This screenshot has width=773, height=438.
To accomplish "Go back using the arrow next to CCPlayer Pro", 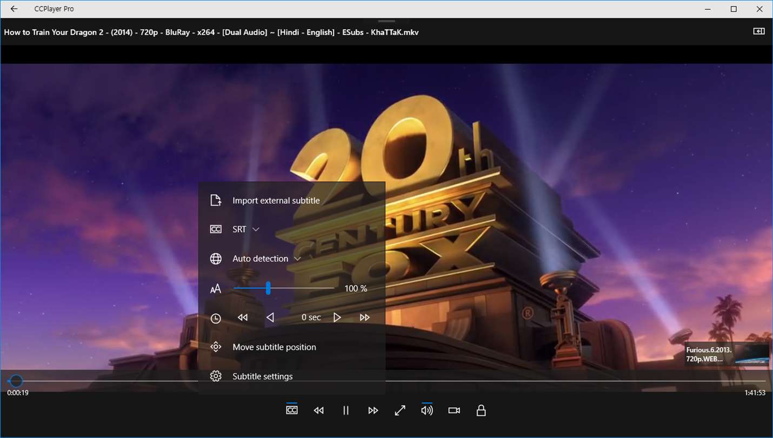I will (14, 9).
